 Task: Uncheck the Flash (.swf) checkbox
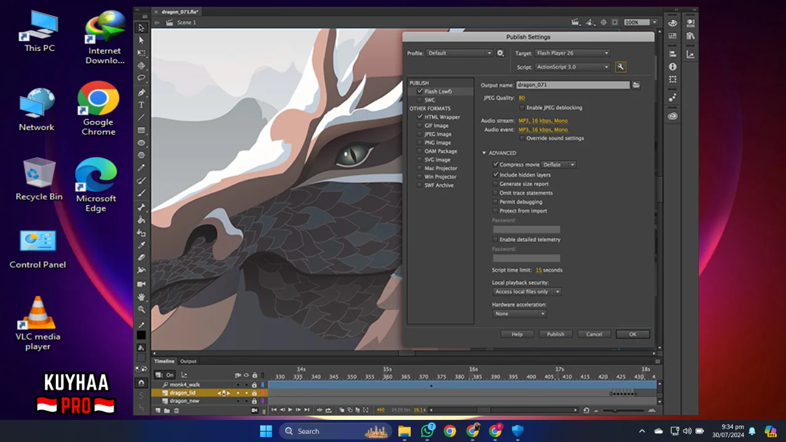pos(420,91)
